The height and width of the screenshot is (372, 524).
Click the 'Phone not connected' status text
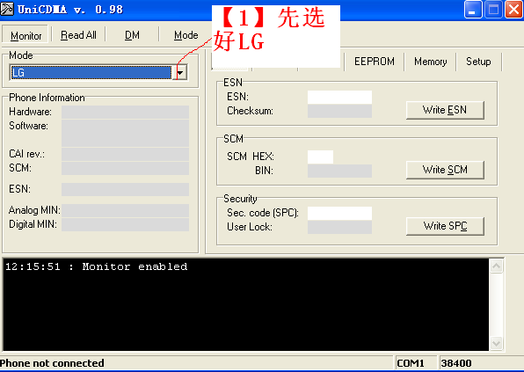pyautogui.click(x=52, y=363)
